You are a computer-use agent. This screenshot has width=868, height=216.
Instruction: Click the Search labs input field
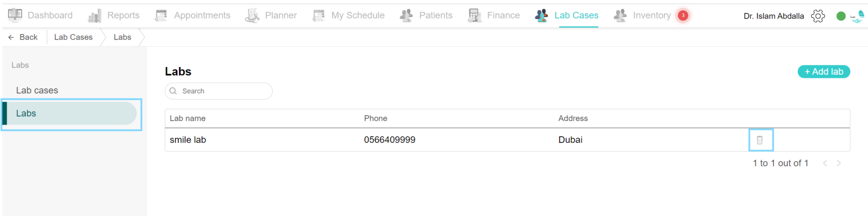click(219, 91)
